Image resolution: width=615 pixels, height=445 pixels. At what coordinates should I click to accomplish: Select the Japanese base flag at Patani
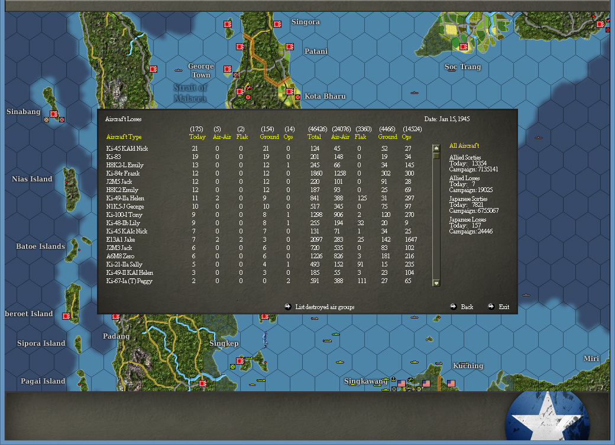[290, 47]
